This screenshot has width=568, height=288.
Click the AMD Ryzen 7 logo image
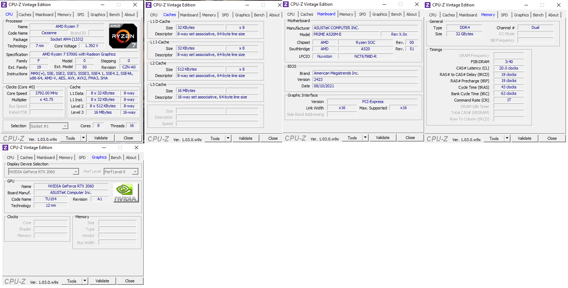[x=123, y=36]
